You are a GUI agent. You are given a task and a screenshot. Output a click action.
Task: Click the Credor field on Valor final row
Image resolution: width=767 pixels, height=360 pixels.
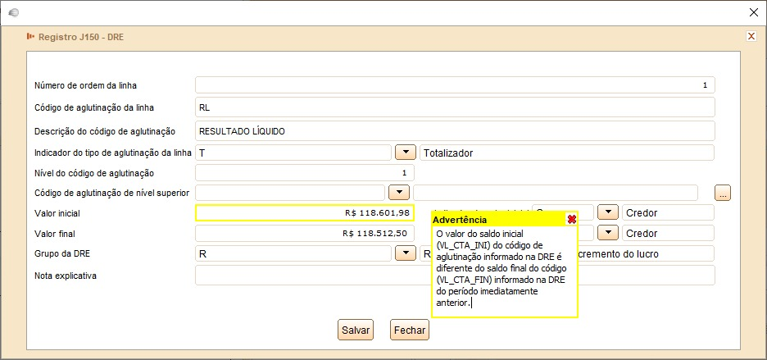[668, 233]
